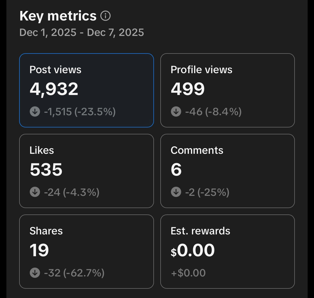Click the Dec 1 – Dec 7, 2025 date range
Image resolution: width=314 pixels, height=298 pixels.
point(82,32)
